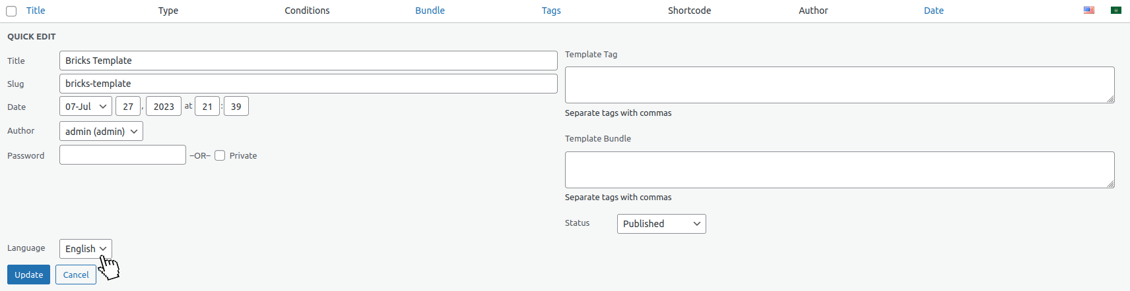Open the month dropdown showing 07-Jul
This screenshot has width=1130, height=291.
click(86, 107)
